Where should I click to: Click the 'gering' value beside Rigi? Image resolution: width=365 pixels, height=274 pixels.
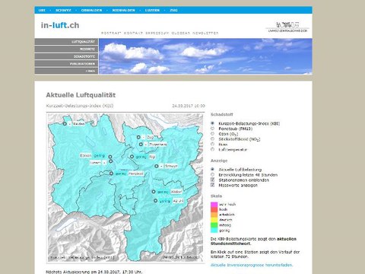tap(141, 157)
